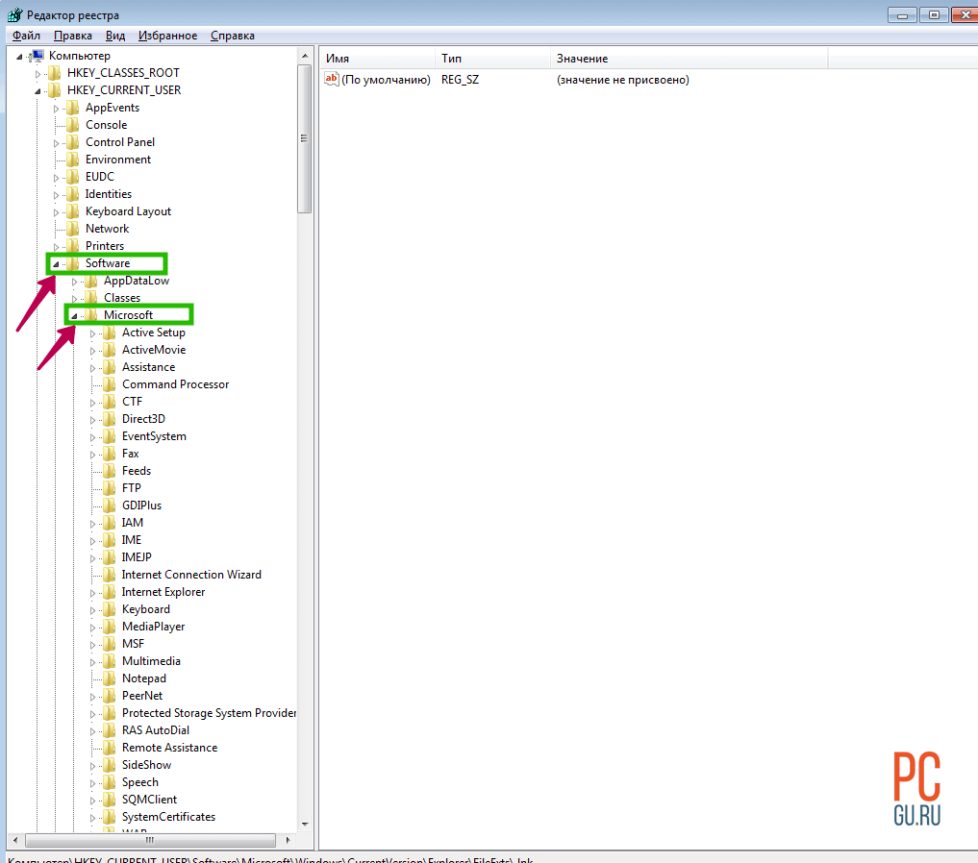Image resolution: width=978 pixels, height=863 pixels.
Task: Click the MediaPlayer folder icon
Action: [109, 627]
